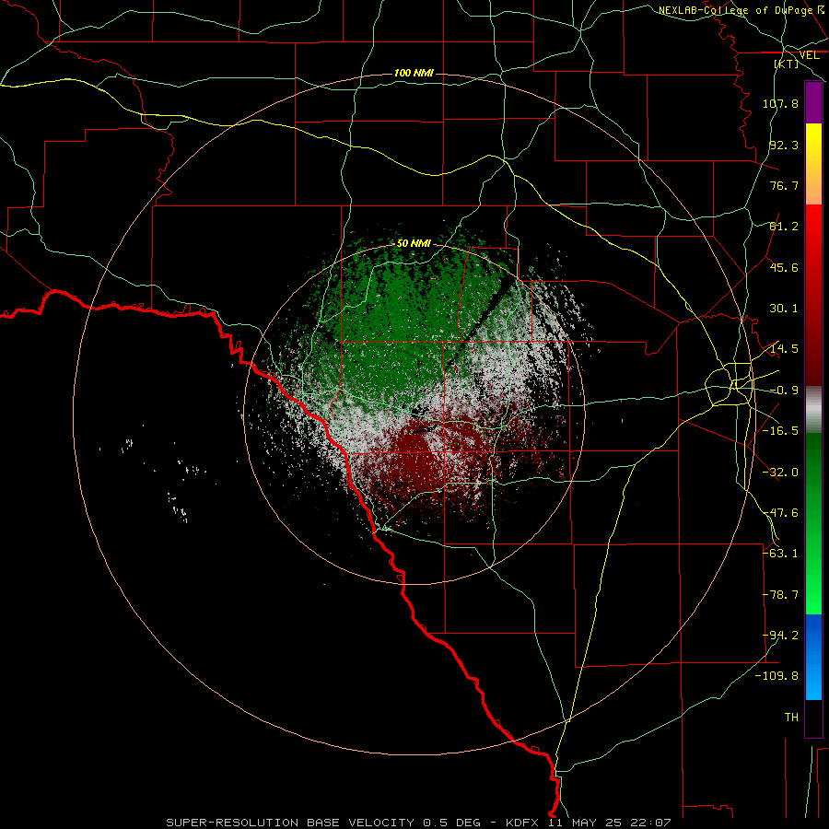Click the [KT] units label
Viewport: 829px width, 829px height.
[787, 64]
